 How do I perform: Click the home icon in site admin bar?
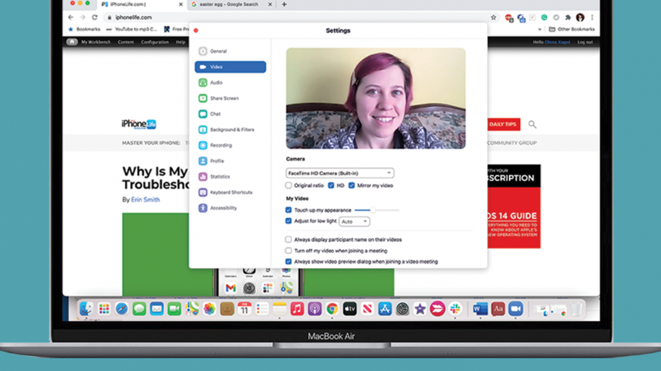pyautogui.click(x=72, y=41)
